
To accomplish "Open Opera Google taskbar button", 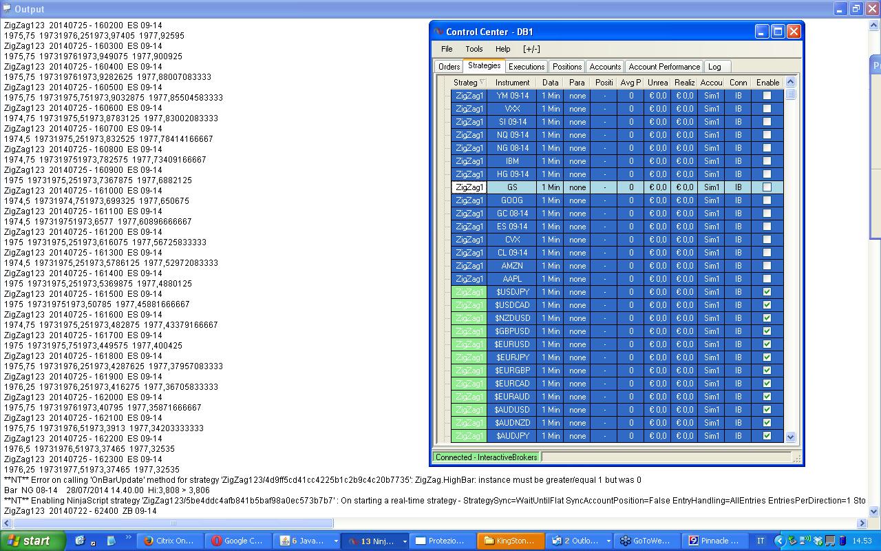I will click(238, 541).
